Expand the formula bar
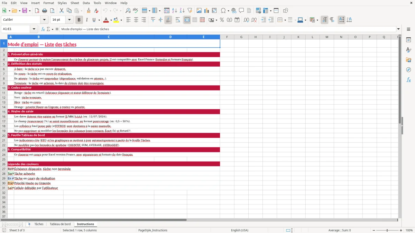The height and width of the screenshot is (233, 415). (398, 29)
